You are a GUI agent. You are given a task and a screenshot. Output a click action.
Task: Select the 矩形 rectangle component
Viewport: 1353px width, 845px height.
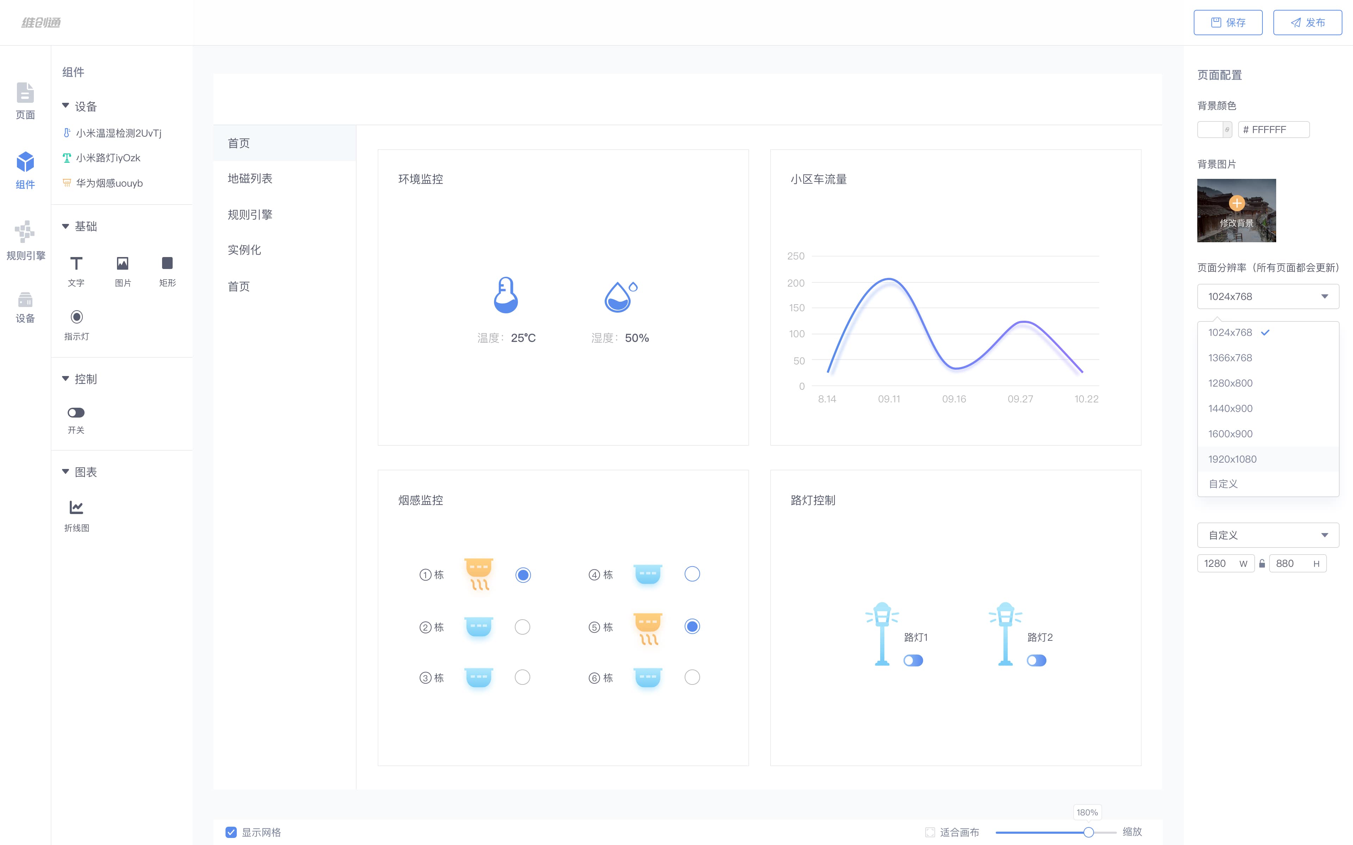click(x=167, y=271)
